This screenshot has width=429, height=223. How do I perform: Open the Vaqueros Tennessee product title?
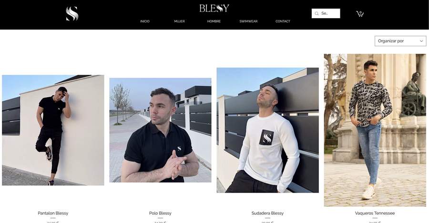375,213
